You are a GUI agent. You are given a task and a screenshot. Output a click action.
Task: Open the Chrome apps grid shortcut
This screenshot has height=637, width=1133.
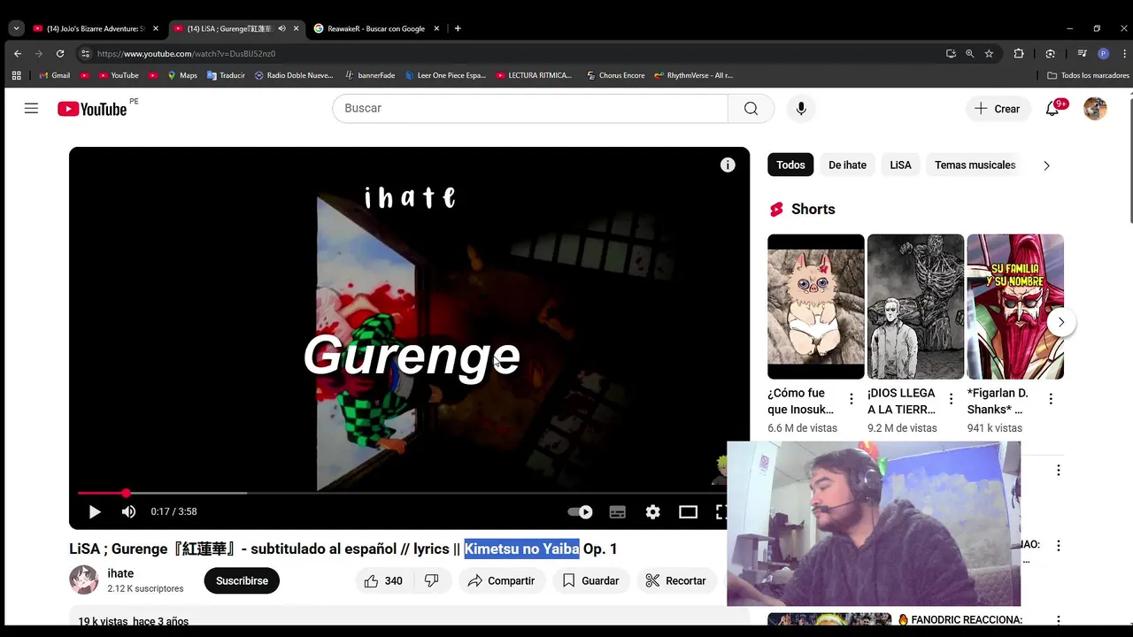[16, 75]
